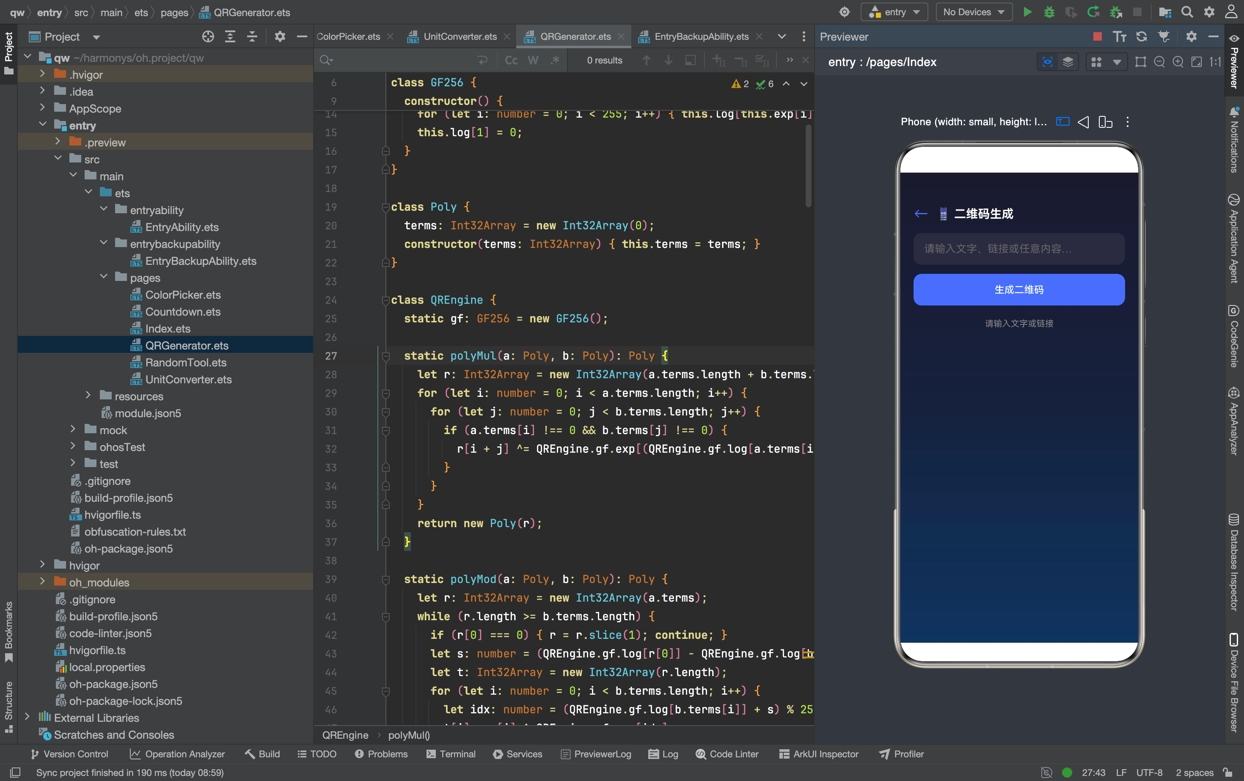Zoom out the preview
Viewport: 1244px width, 781px height.
1159,62
